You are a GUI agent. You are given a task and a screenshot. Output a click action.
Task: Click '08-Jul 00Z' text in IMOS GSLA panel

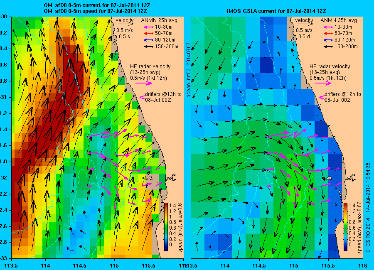(337, 100)
